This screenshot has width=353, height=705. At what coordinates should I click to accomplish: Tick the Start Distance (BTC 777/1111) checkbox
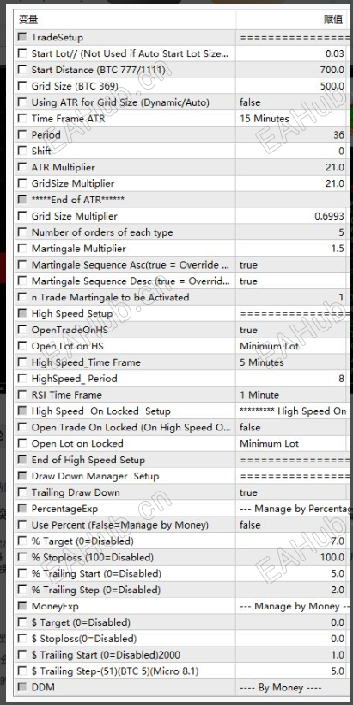point(22,70)
